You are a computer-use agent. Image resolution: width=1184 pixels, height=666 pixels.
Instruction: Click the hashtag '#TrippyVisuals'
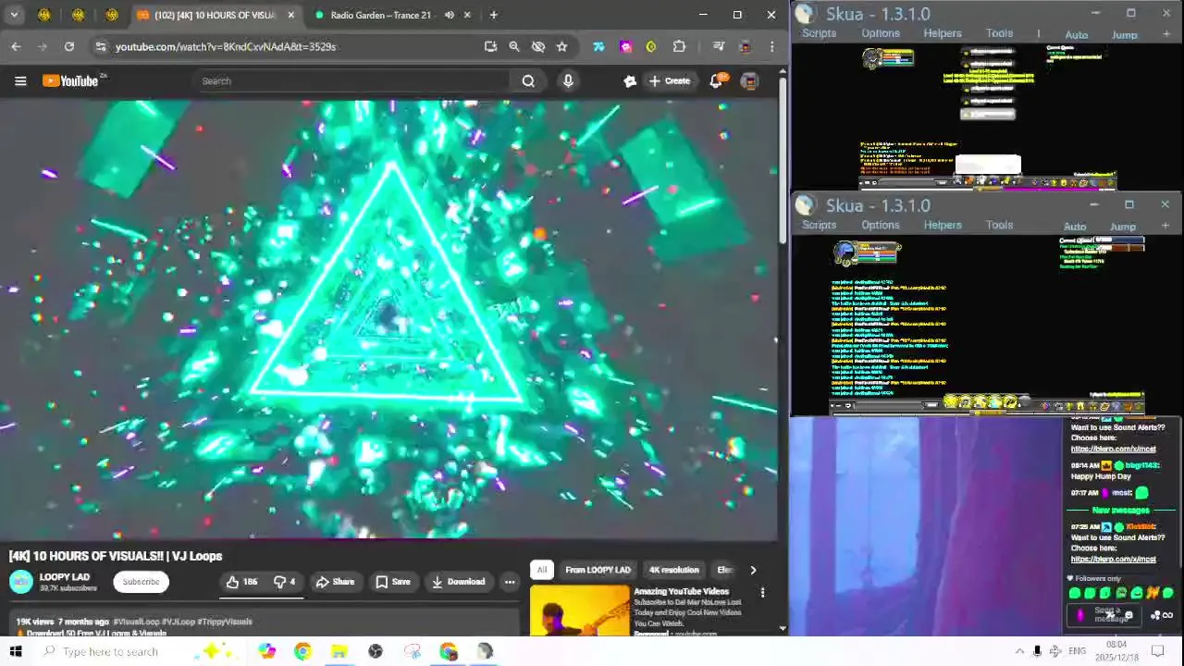pyautogui.click(x=225, y=622)
